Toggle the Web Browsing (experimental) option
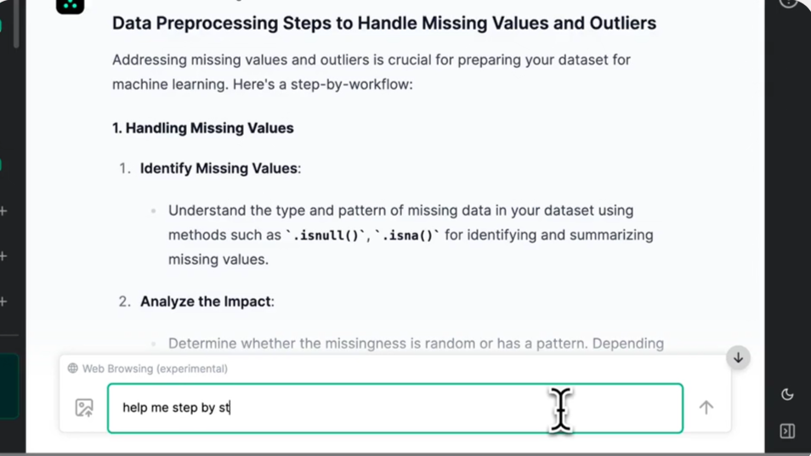Image resolution: width=811 pixels, height=456 pixels. pos(148,369)
